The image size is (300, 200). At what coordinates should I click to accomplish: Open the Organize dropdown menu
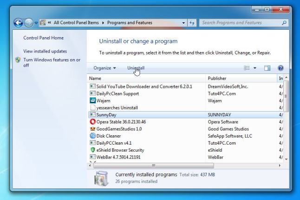point(104,68)
